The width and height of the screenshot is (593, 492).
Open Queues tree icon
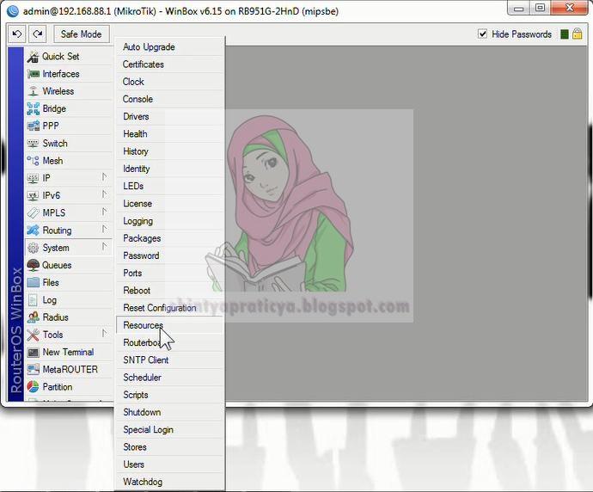(33, 265)
